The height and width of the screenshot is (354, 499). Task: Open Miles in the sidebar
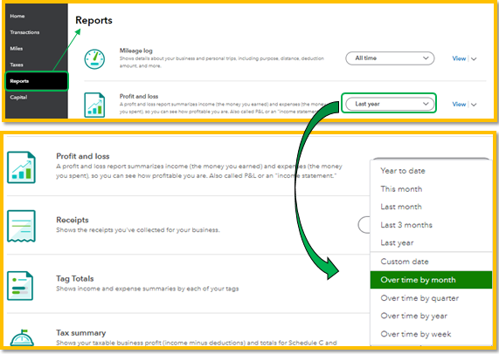[x=17, y=49]
